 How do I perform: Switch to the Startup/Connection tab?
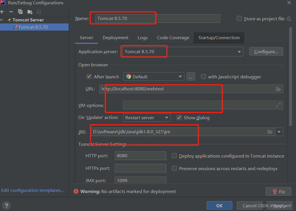pyautogui.click(x=219, y=38)
